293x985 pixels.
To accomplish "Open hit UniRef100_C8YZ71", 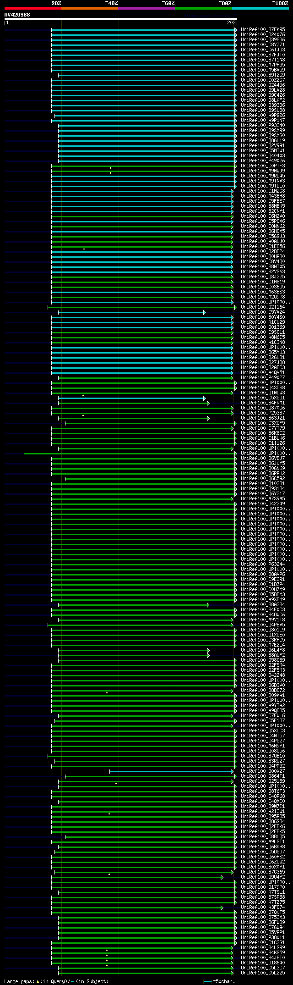I will tap(263, 45).
